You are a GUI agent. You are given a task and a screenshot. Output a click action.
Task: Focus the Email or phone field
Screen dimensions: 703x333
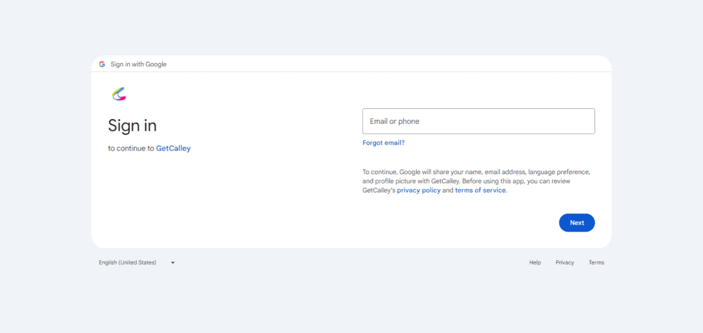pyautogui.click(x=479, y=121)
